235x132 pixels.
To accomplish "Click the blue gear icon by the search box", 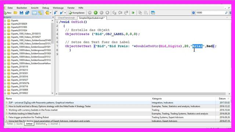I will pyautogui.click(x=194, y=13).
